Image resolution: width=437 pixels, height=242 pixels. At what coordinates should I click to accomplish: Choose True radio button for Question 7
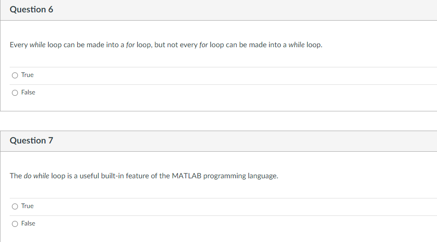coord(15,206)
